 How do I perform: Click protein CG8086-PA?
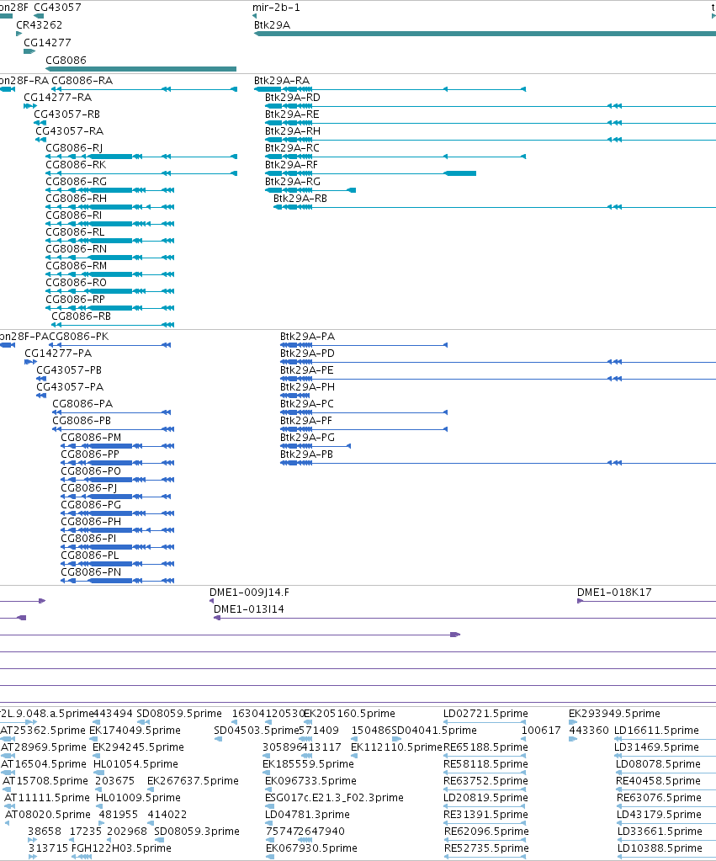(82, 404)
